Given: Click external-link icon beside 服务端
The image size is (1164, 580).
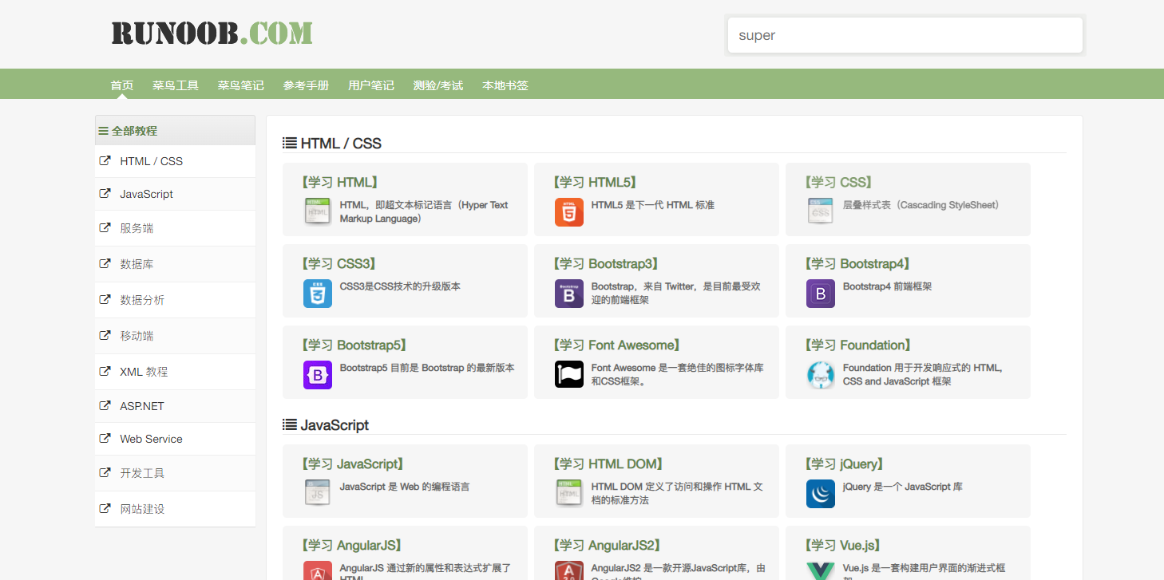Looking at the screenshot, I should click(x=105, y=227).
